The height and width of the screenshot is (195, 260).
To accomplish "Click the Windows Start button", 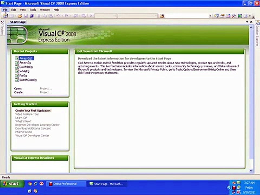I will (x=11, y=184).
